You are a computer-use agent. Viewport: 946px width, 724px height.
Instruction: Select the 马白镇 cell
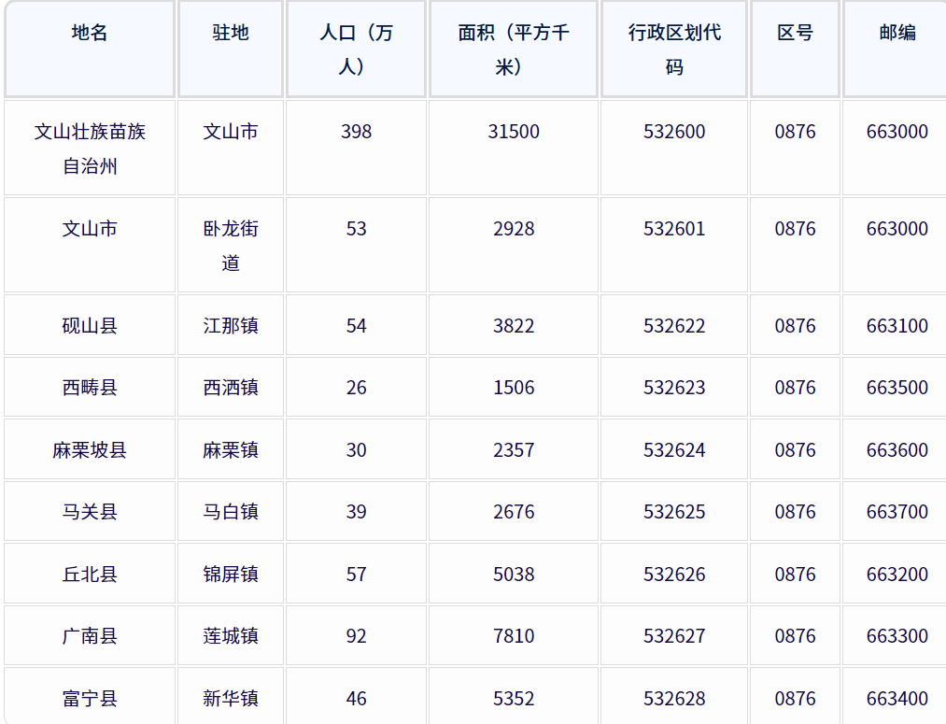pos(231,512)
